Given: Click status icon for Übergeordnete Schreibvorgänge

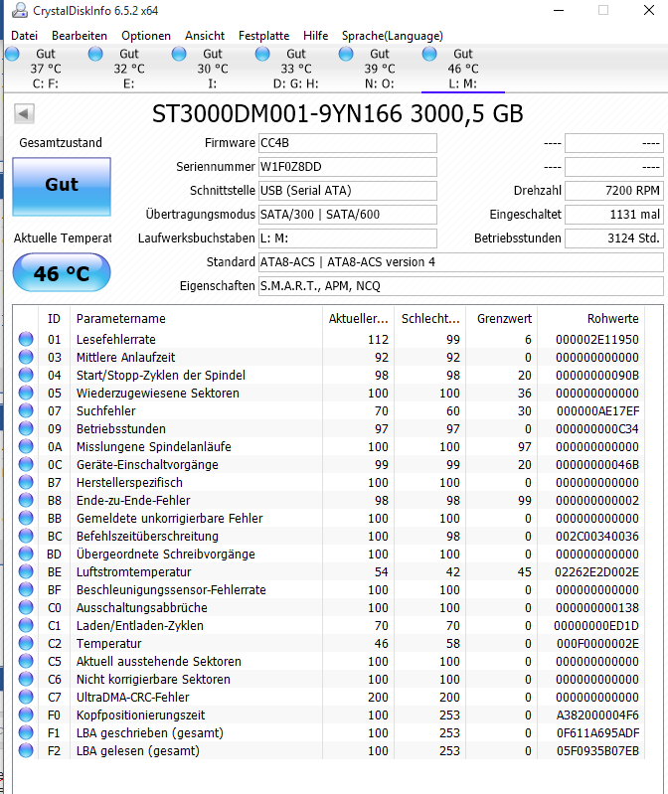Looking at the screenshot, I should click(x=26, y=554).
